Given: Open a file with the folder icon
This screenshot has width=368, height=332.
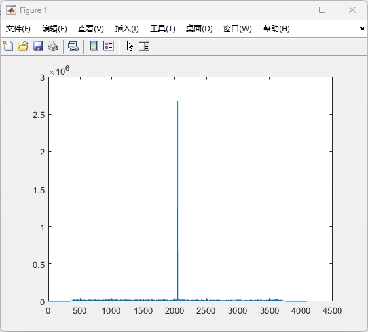Looking at the screenshot, I should [x=23, y=46].
